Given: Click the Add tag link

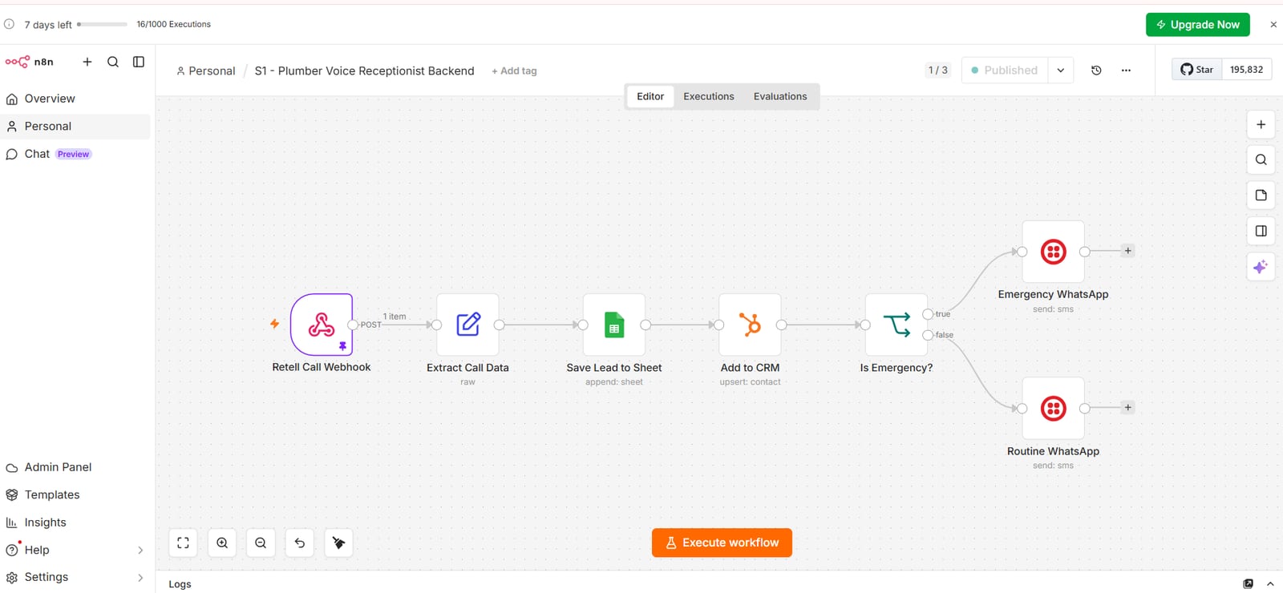Looking at the screenshot, I should click(x=514, y=71).
